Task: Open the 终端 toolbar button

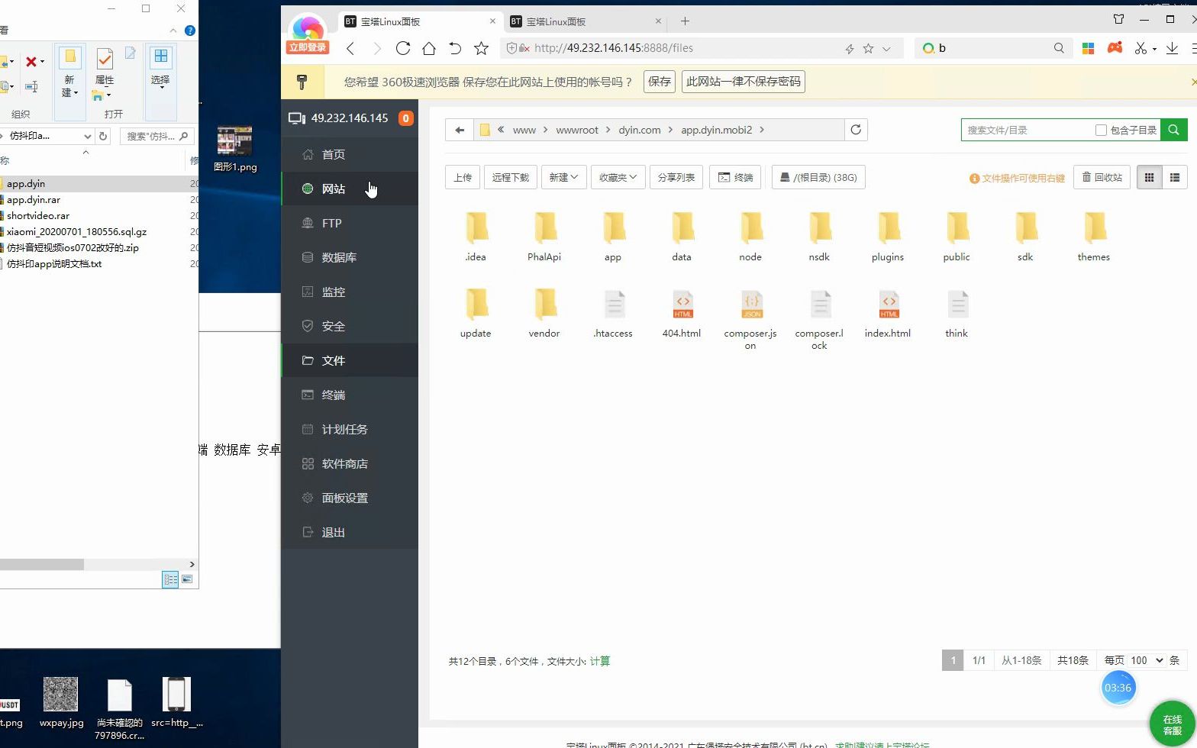Action: [x=735, y=178]
